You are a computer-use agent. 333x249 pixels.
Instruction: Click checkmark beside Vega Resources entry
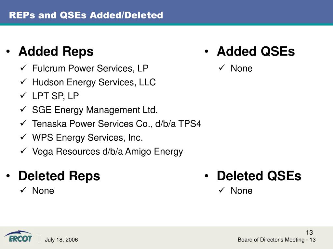[23, 151]
